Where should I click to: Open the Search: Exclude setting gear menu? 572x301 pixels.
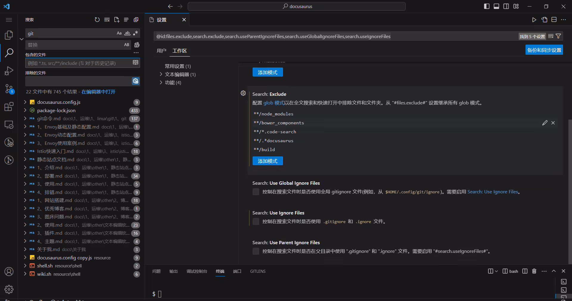pos(243,93)
